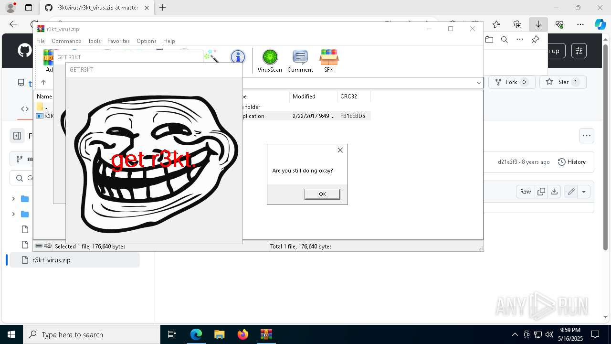Open Firefox from the taskbar
This screenshot has width=611, height=344.
pyautogui.click(x=243, y=334)
